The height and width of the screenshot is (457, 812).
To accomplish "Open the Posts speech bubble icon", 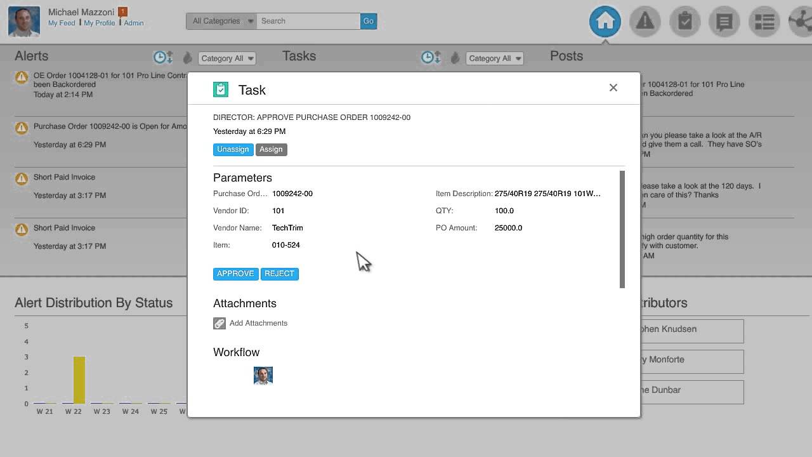I will [724, 22].
